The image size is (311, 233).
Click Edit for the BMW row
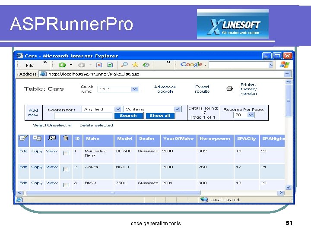point(23,183)
